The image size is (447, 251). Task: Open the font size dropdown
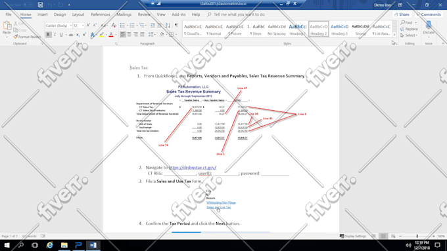coord(83,26)
